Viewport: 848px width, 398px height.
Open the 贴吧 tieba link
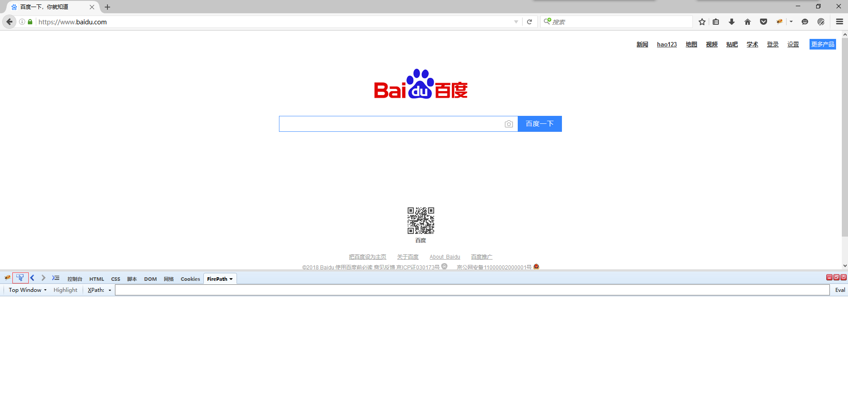732,45
